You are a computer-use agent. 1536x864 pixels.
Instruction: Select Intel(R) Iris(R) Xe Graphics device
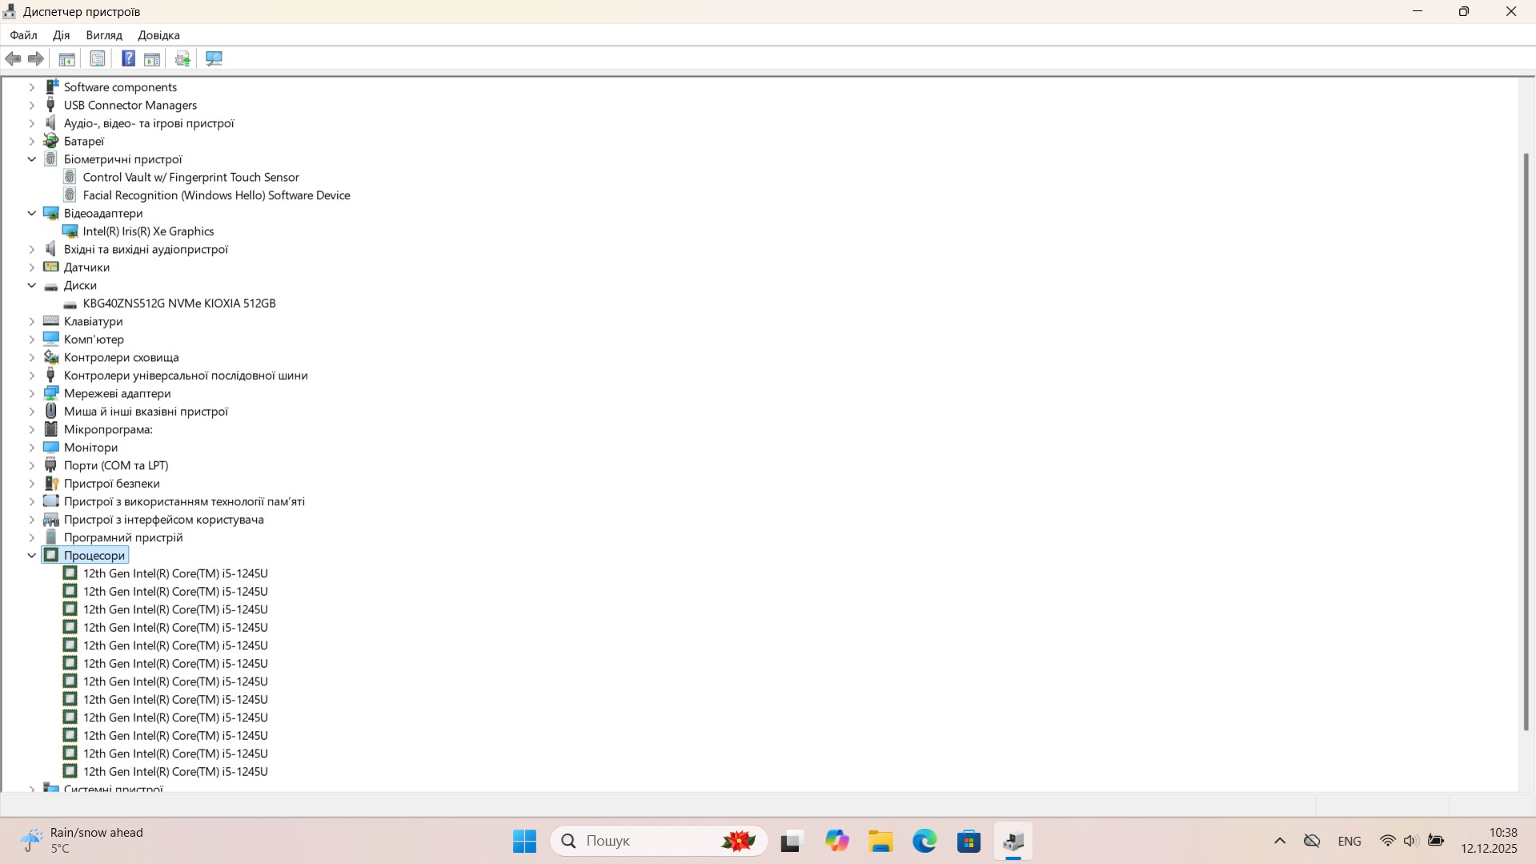(148, 231)
